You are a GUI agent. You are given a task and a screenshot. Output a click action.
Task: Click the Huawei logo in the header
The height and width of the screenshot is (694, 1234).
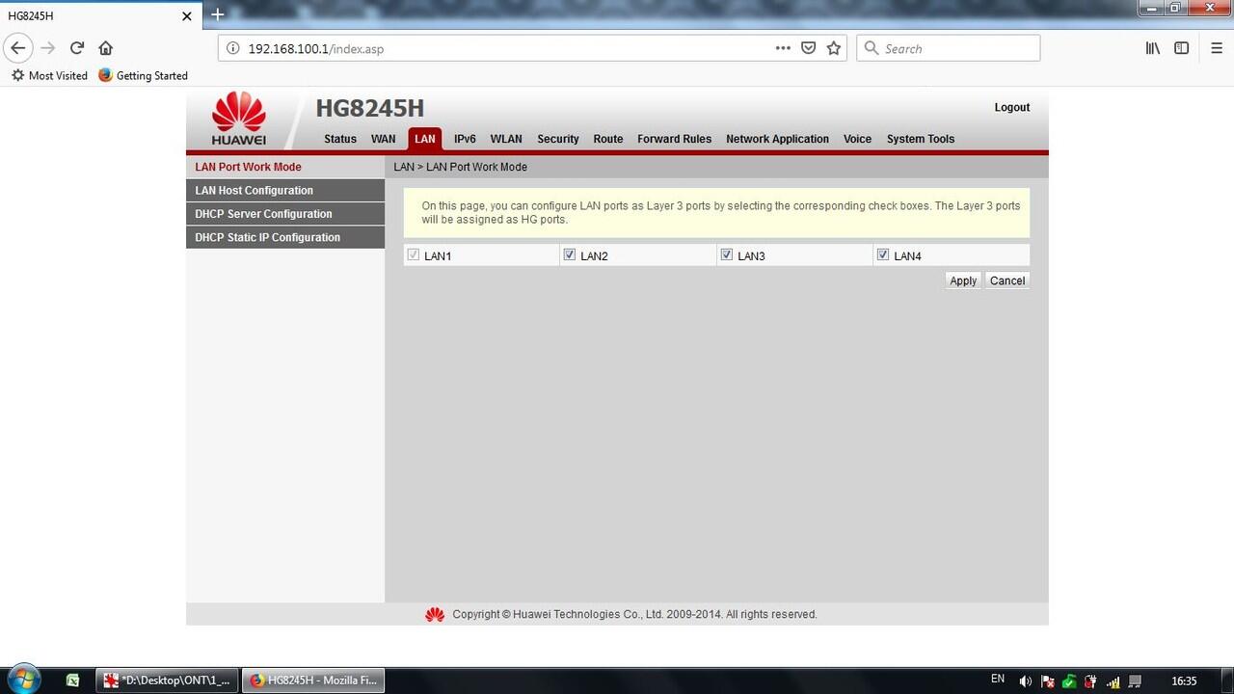click(x=238, y=119)
